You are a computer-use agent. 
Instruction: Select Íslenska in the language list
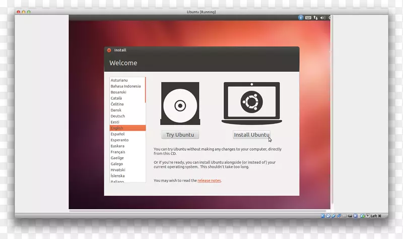[x=127, y=175]
